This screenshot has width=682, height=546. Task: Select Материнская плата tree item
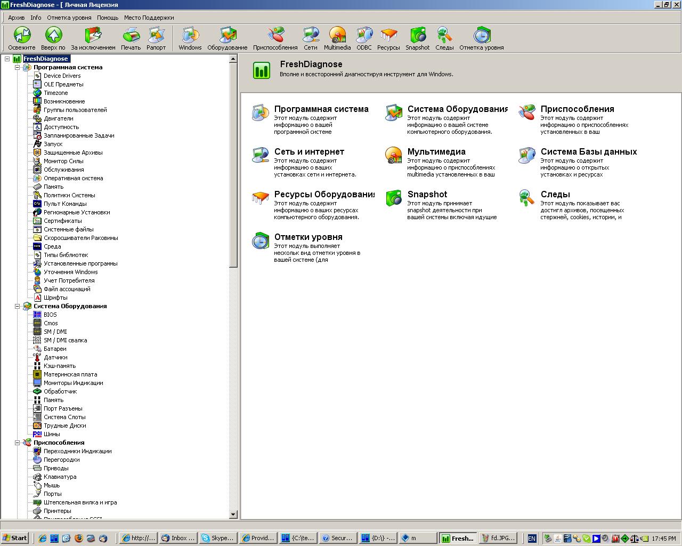(x=70, y=374)
